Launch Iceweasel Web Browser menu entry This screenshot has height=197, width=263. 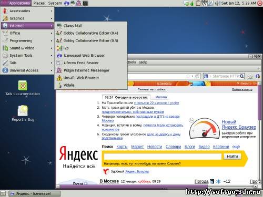[91, 56]
